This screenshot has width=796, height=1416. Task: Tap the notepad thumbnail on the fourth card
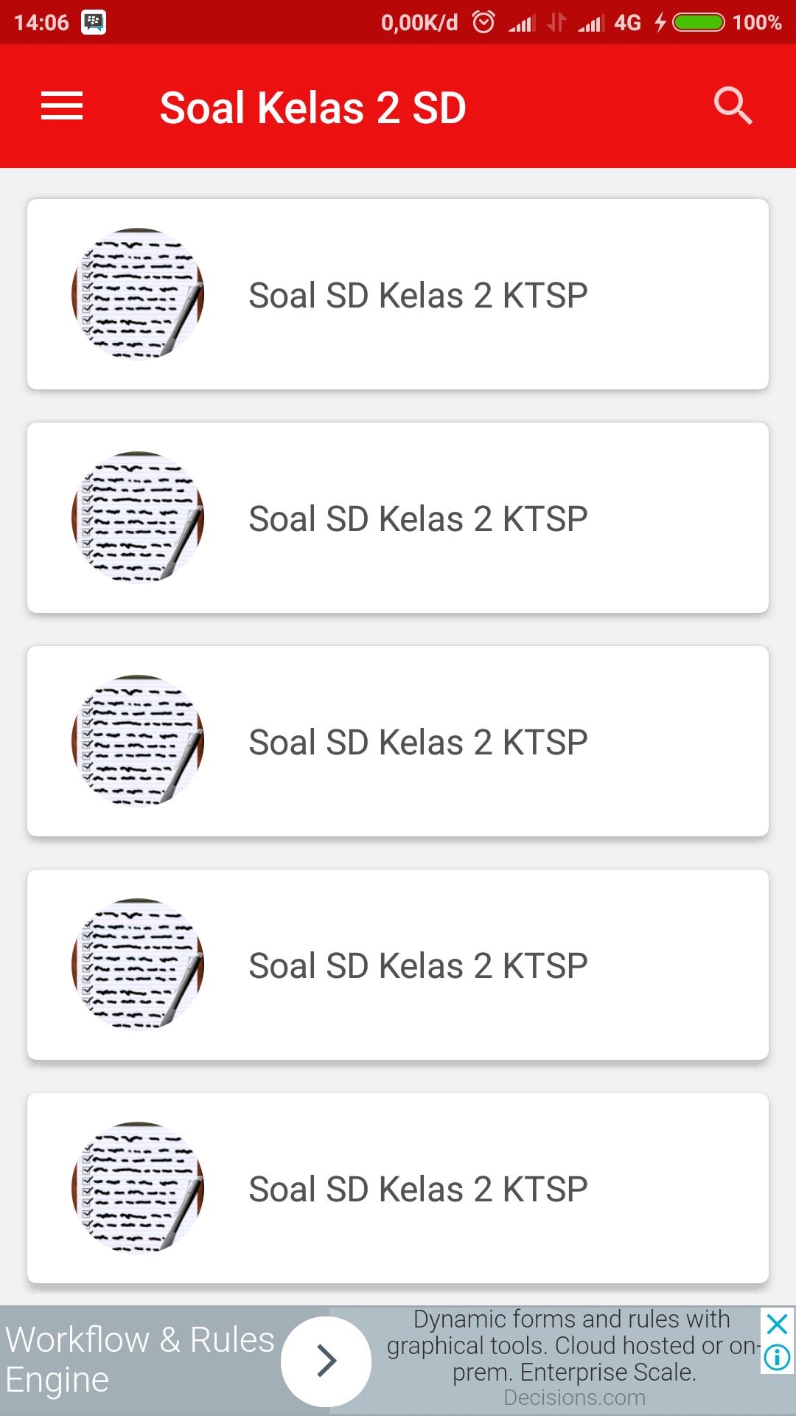pos(138,965)
